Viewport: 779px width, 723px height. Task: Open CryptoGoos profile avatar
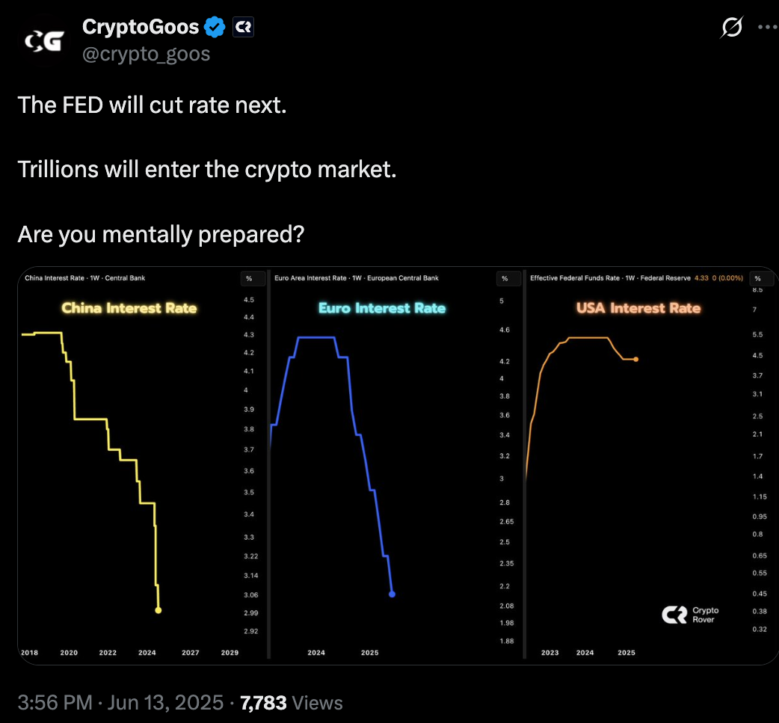tap(43, 40)
